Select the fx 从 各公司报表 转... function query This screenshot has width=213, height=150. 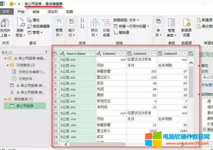(x=27, y=92)
